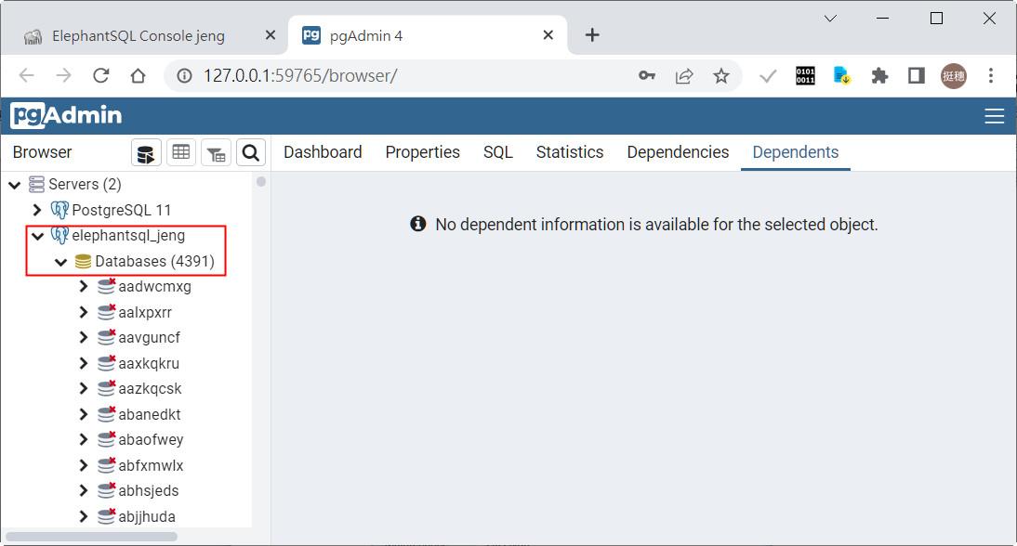Expand the aaxkqkru database

pos(83,363)
